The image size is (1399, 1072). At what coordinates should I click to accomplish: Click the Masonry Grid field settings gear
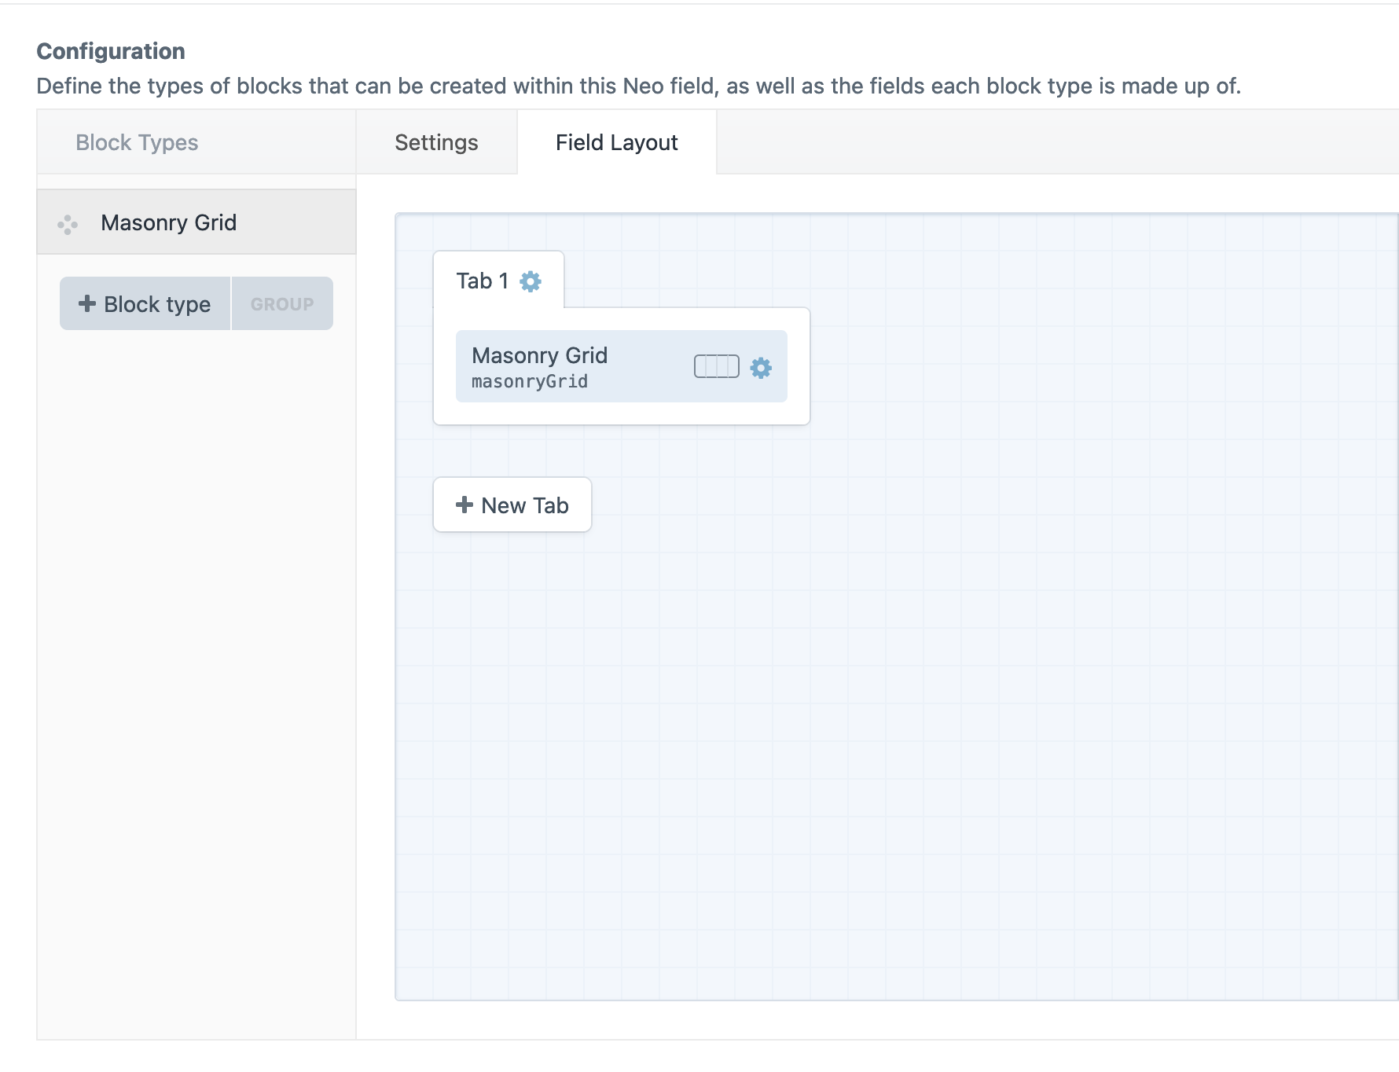tap(760, 368)
